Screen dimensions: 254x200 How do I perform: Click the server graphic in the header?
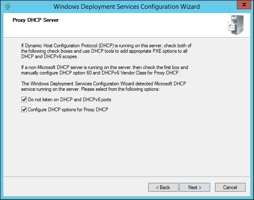coord(237,25)
